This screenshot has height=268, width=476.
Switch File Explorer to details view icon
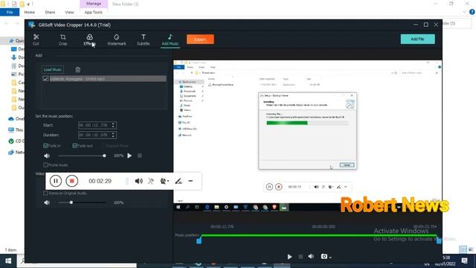point(463,249)
